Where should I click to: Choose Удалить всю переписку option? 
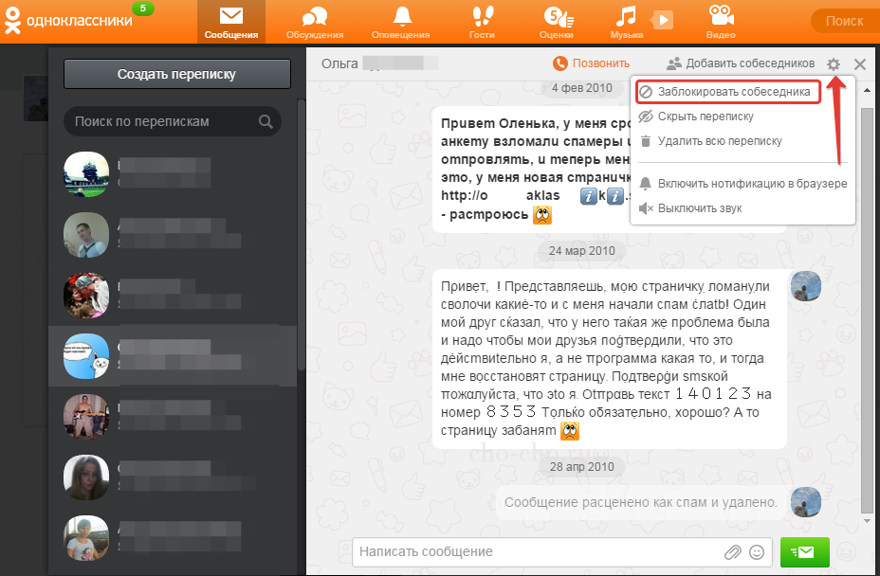click(720, 141)
